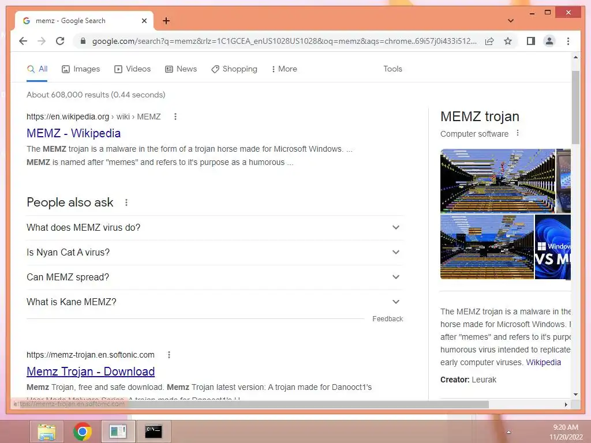Open Chrome's three-dot menu
The width and height of the screenshot is (591, 443).
(568, 41)
